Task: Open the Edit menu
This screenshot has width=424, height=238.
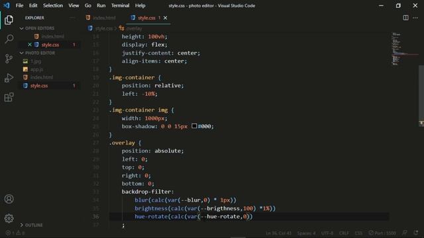Action: click(33, 5)
